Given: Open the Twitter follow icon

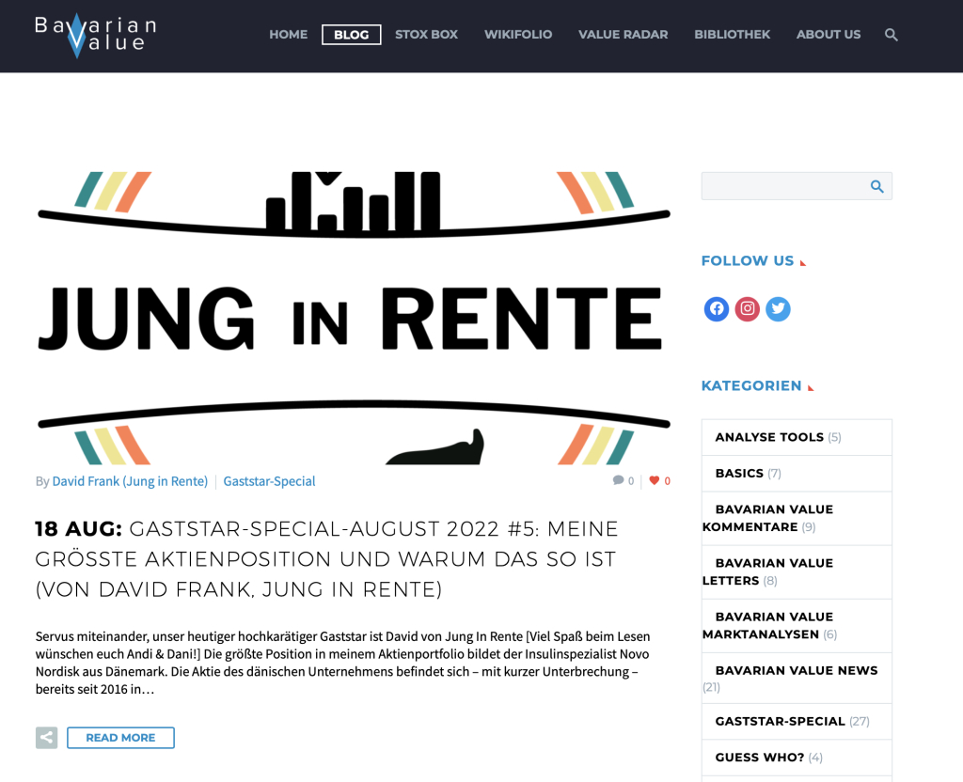Looking at the screenshot, I should tap(778, 308).
